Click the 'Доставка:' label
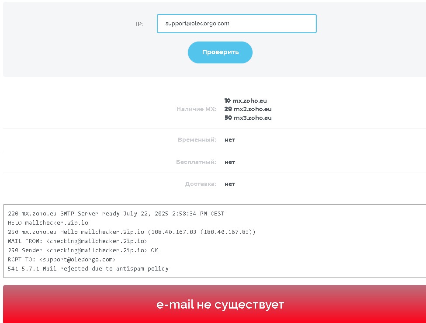 click(x=201, y=184)
